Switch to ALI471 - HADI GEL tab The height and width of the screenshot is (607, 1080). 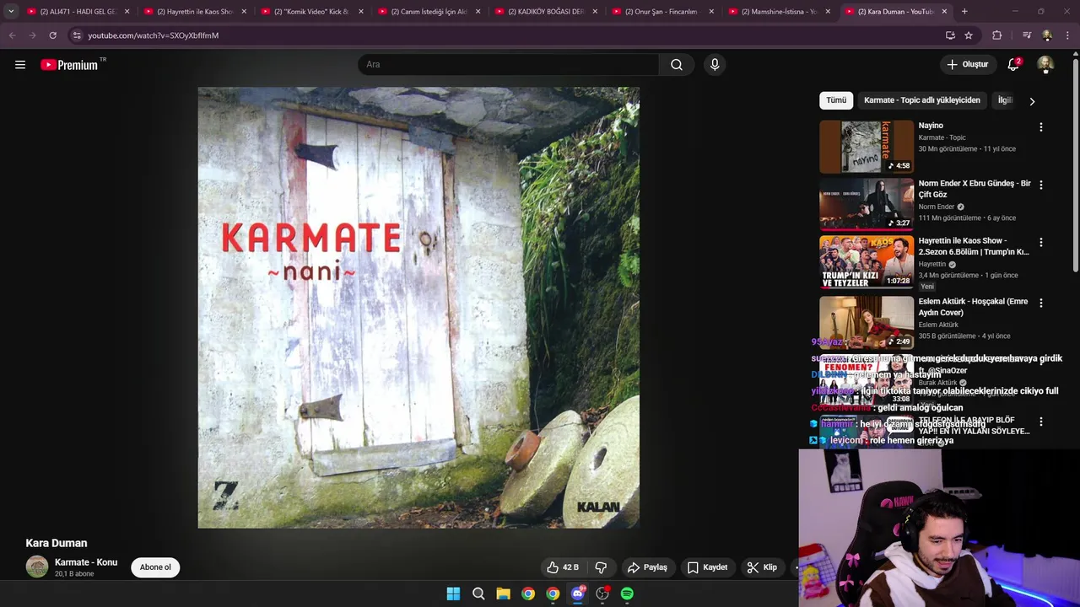click(x=78, y=12)
